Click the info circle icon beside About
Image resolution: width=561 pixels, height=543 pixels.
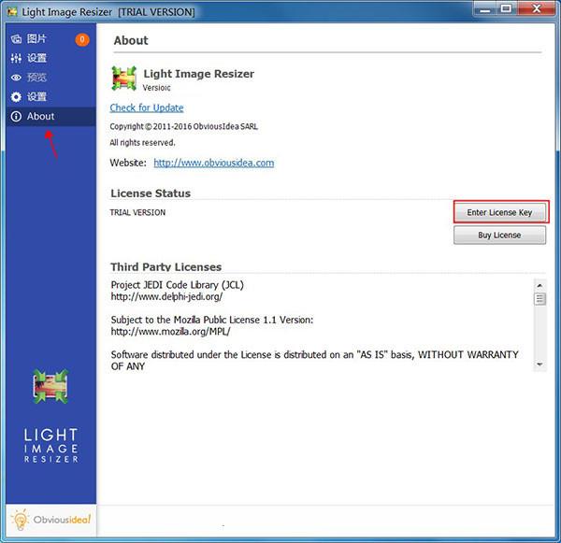(16, 116)
